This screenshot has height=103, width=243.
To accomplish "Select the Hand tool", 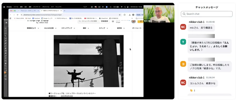I will click(x=5, y=63).
